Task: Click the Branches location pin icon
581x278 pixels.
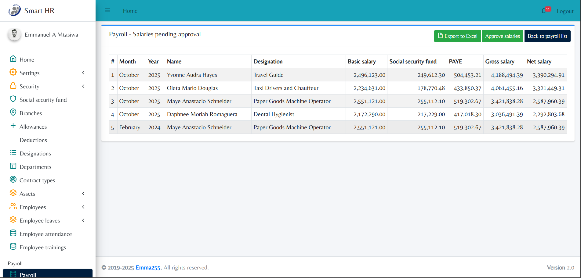Action: point(13,112)
